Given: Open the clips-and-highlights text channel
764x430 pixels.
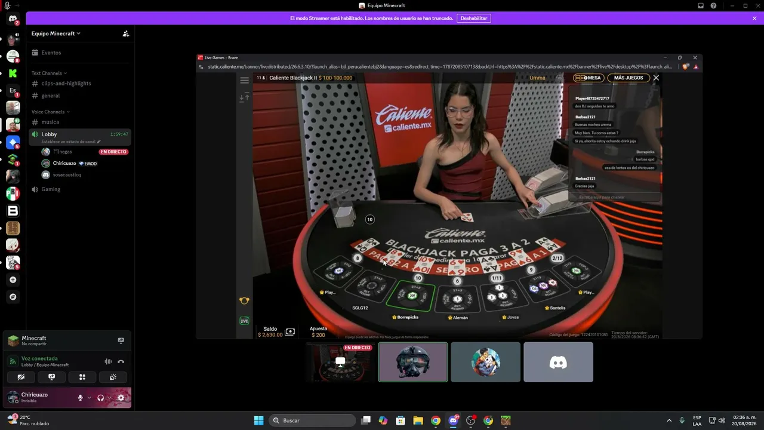Looking at the screenshot, I should tap(80, 84).
